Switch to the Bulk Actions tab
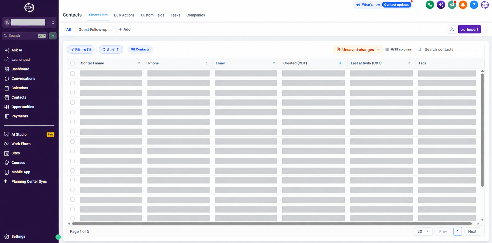Viewport: 492px width, 243px height. pos(124,15)
